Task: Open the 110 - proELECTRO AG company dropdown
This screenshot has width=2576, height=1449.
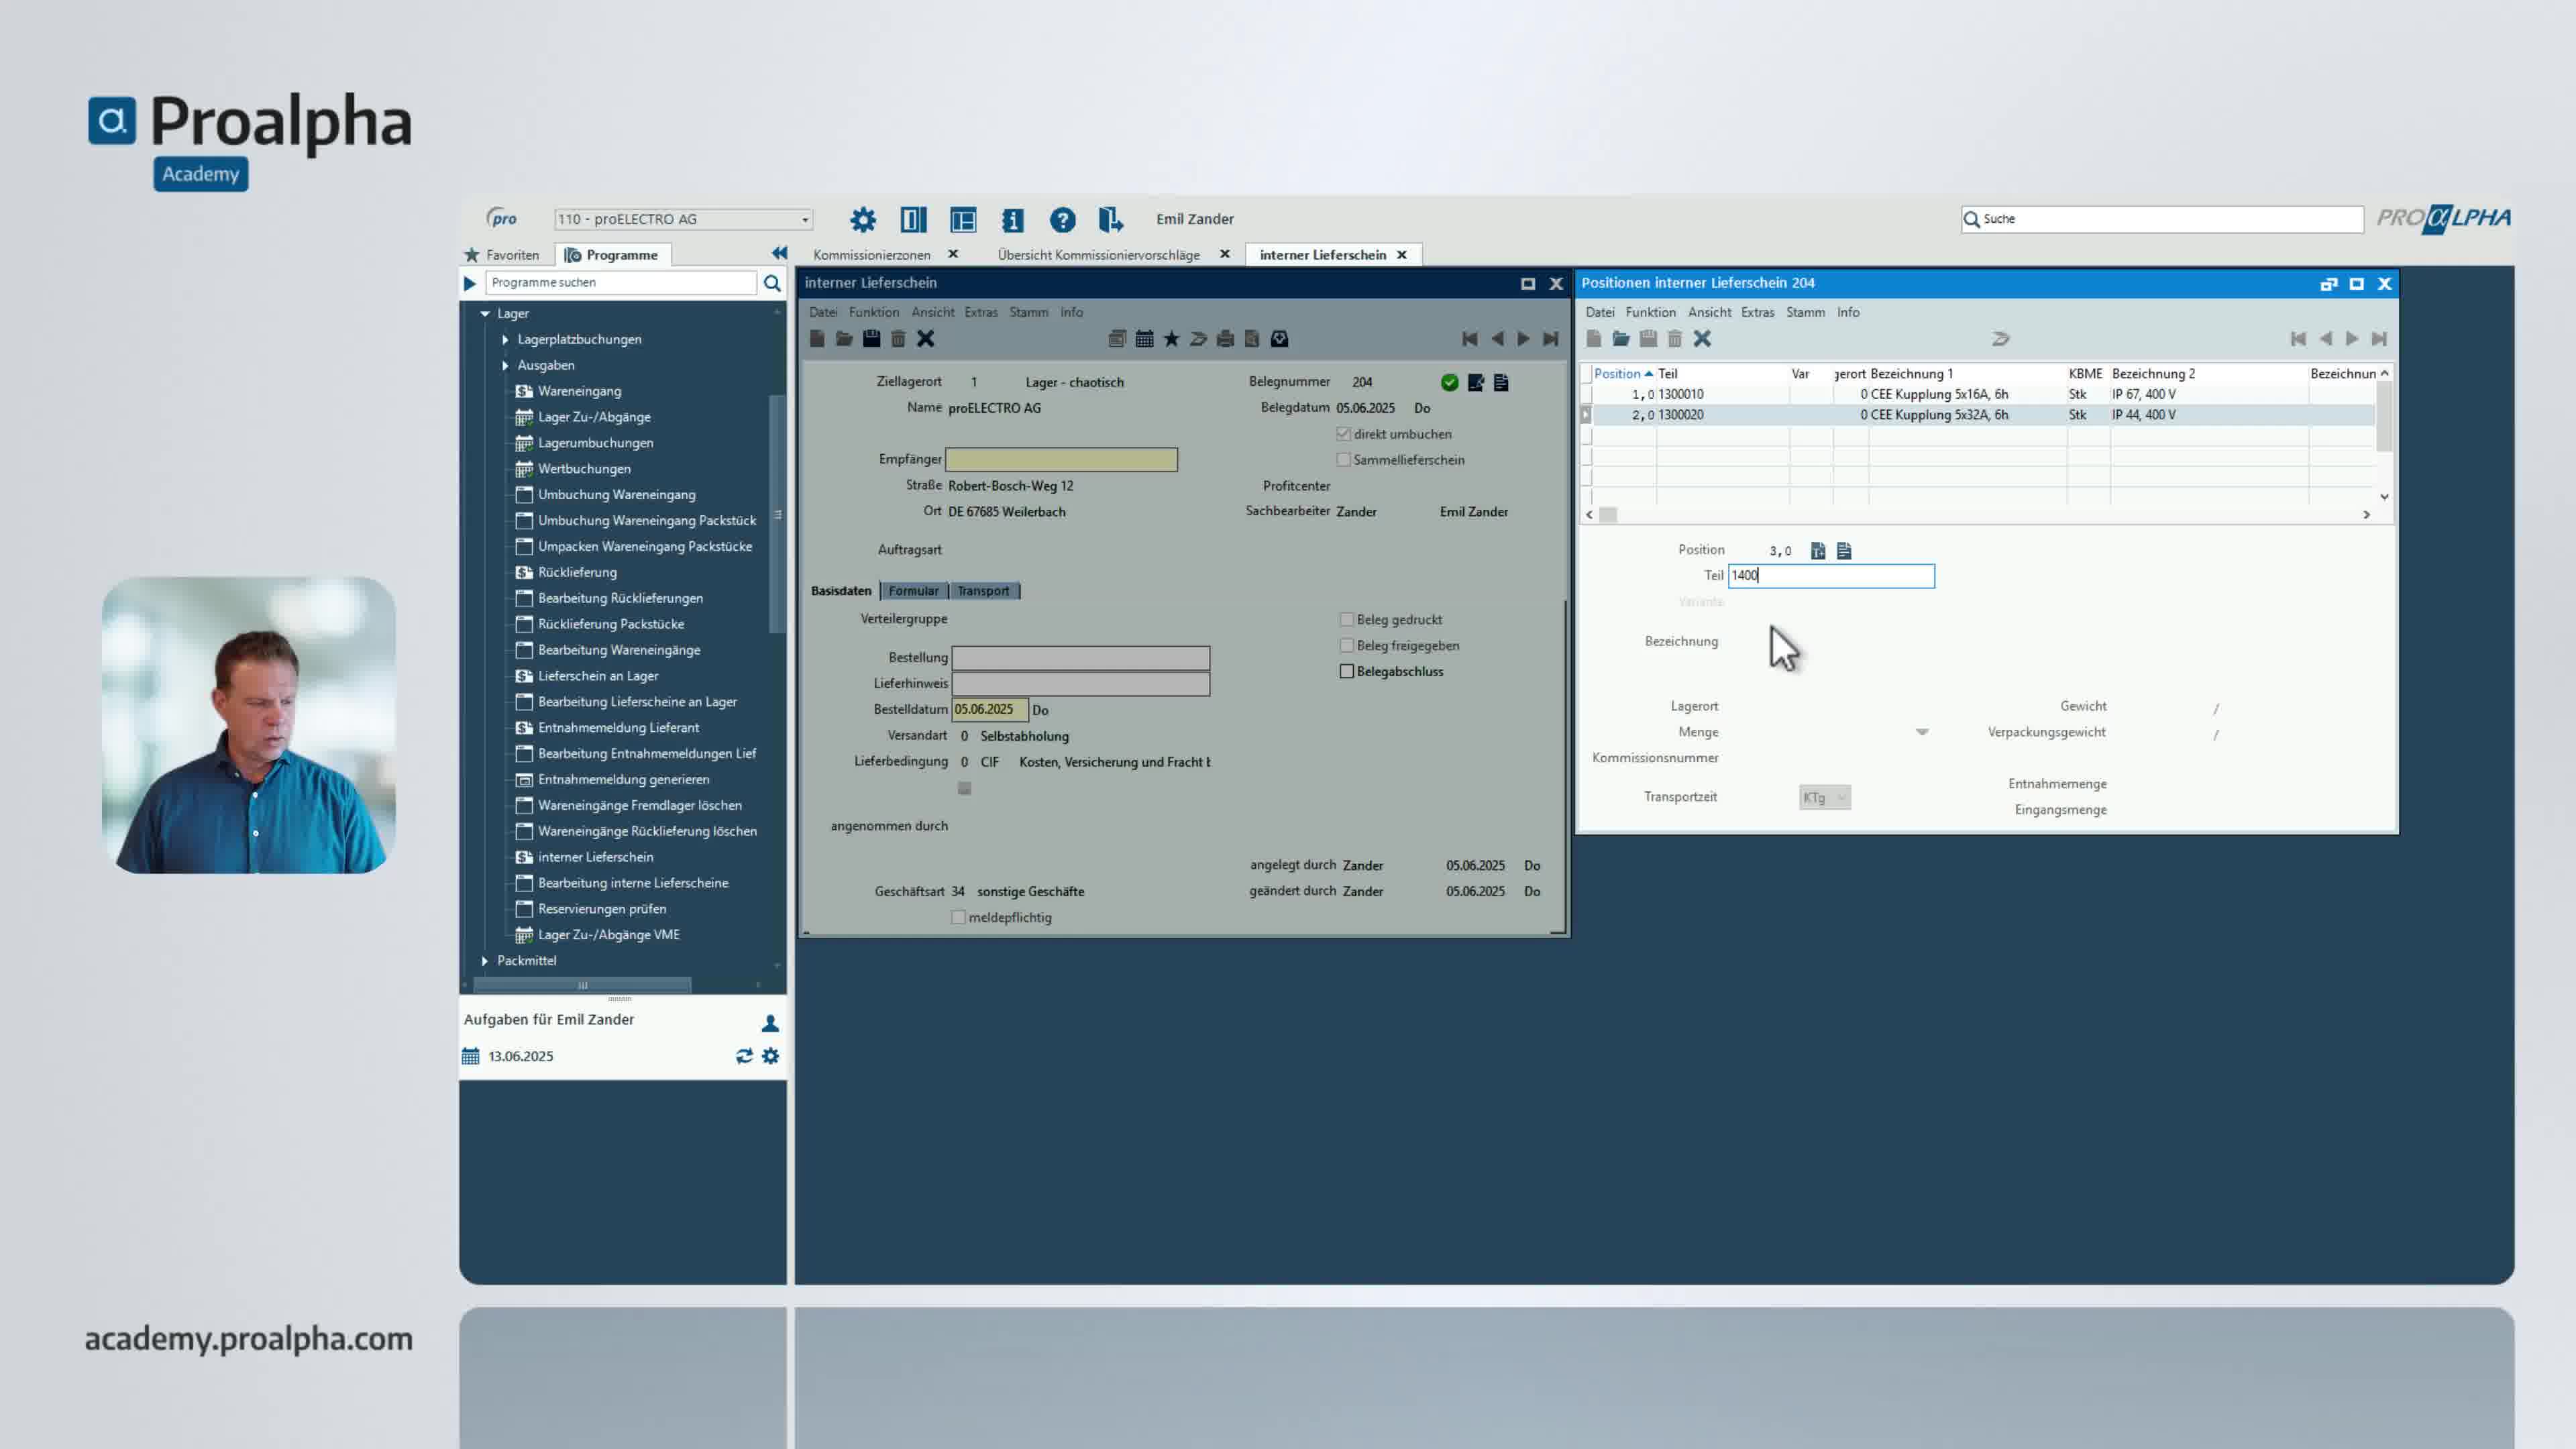Action: tap(804, 219)
